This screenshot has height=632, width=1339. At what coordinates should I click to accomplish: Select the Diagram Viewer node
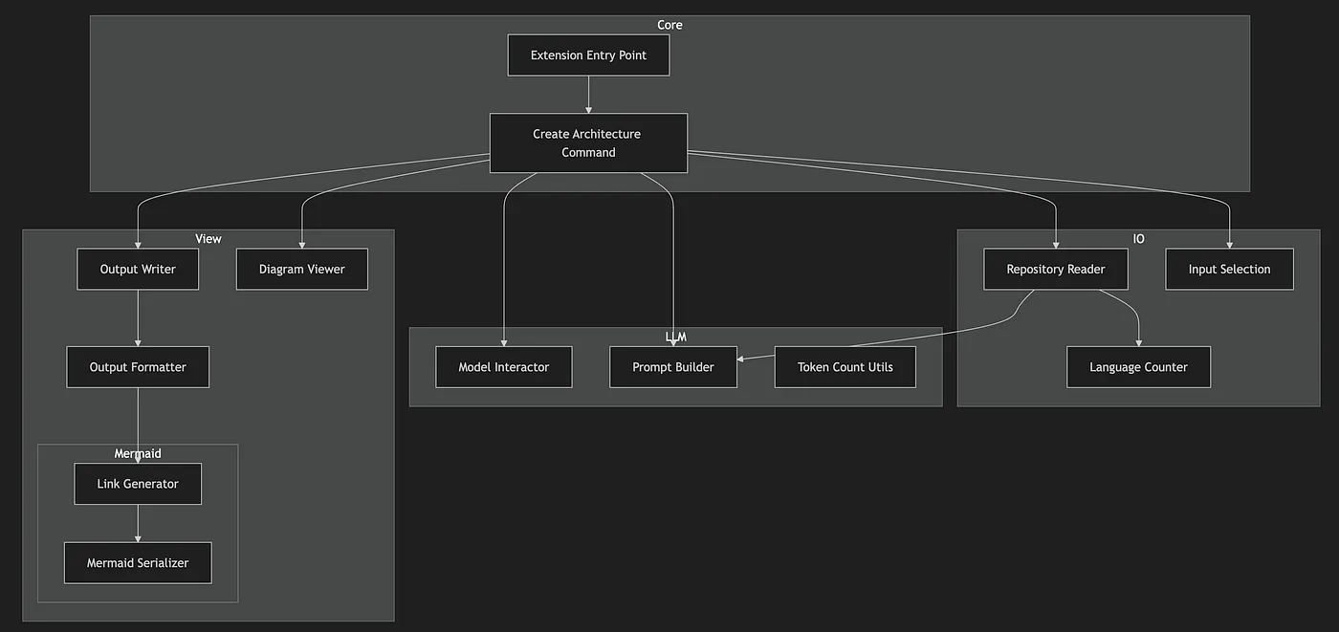[x=302, y=269]
